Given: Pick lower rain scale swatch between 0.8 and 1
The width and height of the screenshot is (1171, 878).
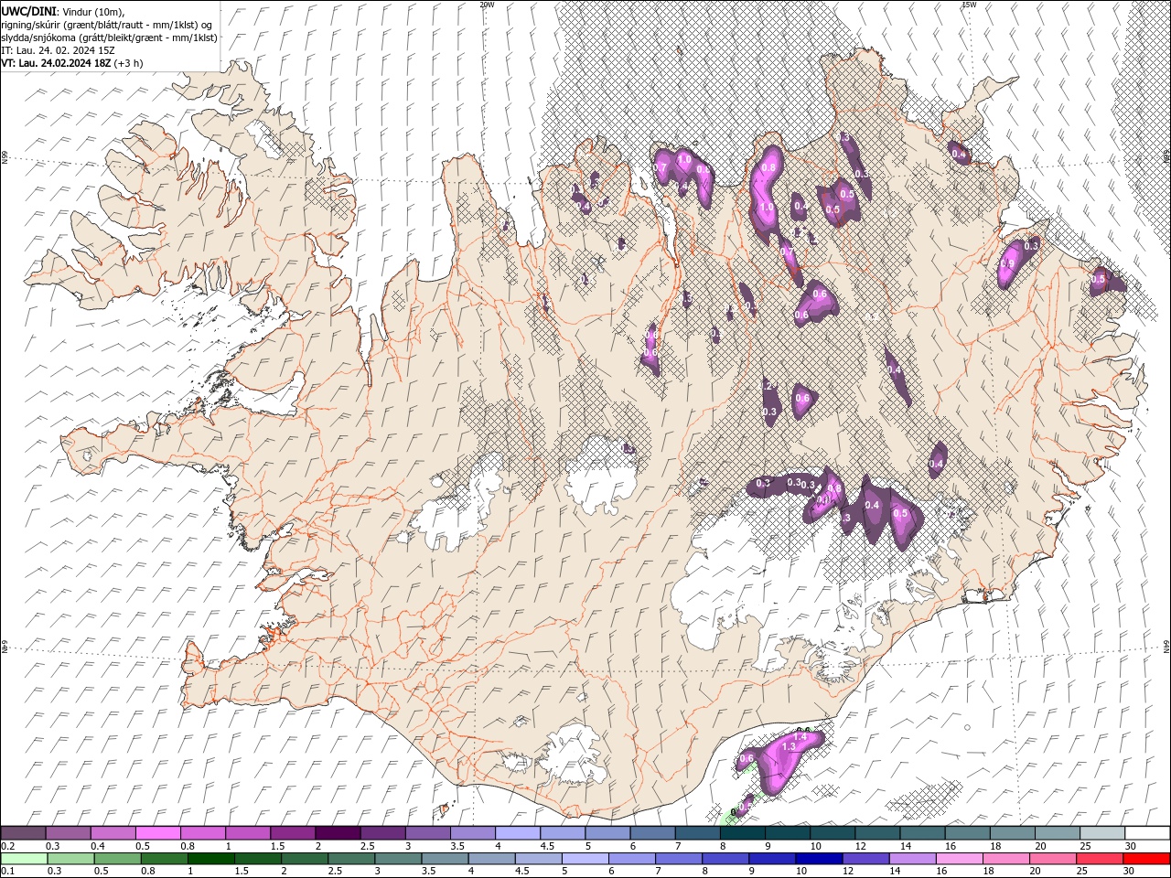Looking at the screenshot, I should (164, 859).
